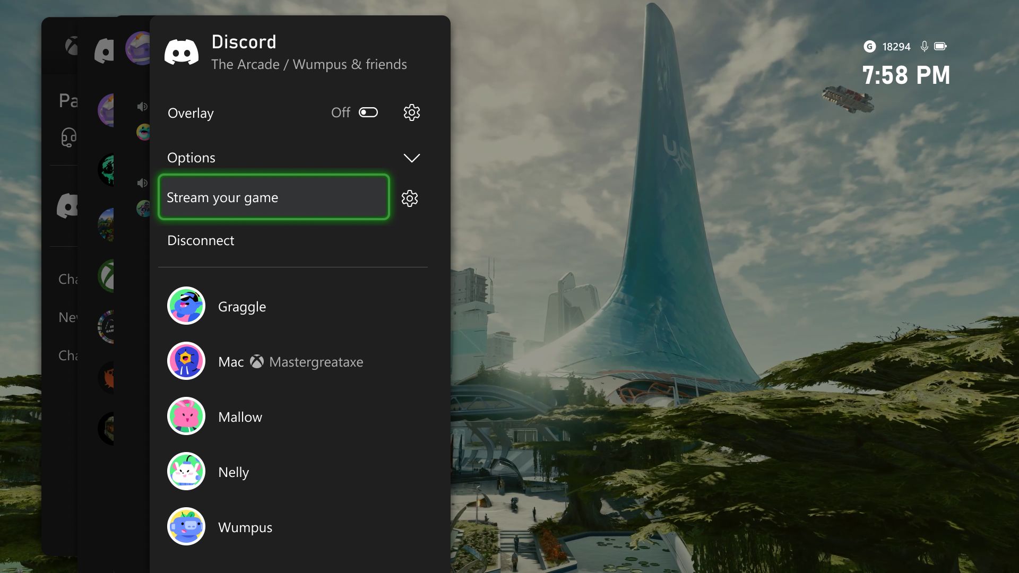
Task: Select Stream your game option
Action: (273, 197)
